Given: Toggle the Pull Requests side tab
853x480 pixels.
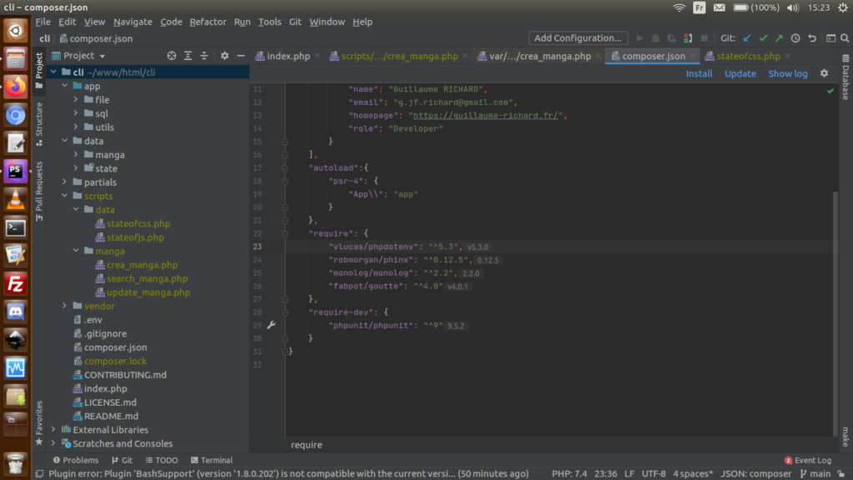Looking at the screenshot, I should click(x=39, y=191).
